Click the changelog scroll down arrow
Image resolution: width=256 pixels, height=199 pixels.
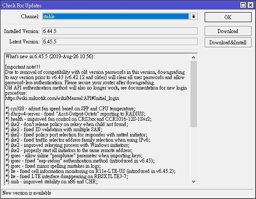[194, 181]
